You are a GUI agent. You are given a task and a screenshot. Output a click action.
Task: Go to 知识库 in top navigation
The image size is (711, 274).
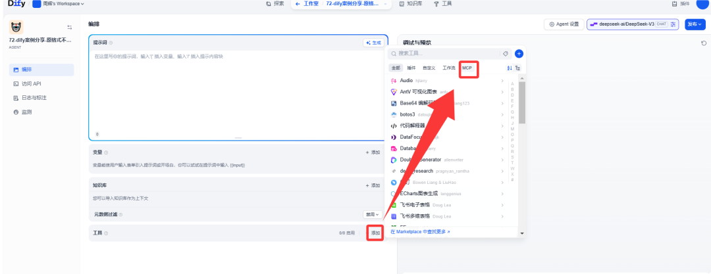pos(411,4)
